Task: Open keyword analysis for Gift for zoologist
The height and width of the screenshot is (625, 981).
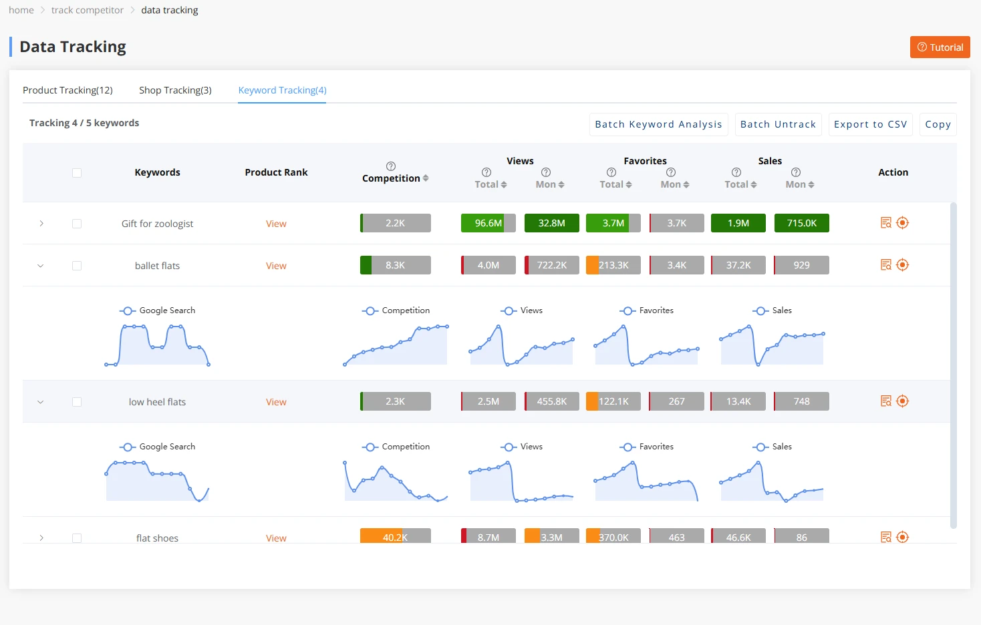Action: coord(885,222)
